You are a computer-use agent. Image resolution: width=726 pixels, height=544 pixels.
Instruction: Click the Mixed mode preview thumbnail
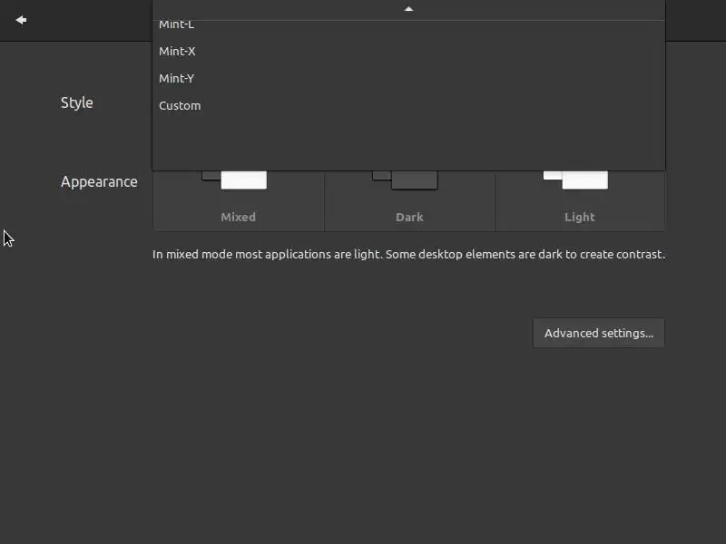pyautogui.click(x=234, y=180)
